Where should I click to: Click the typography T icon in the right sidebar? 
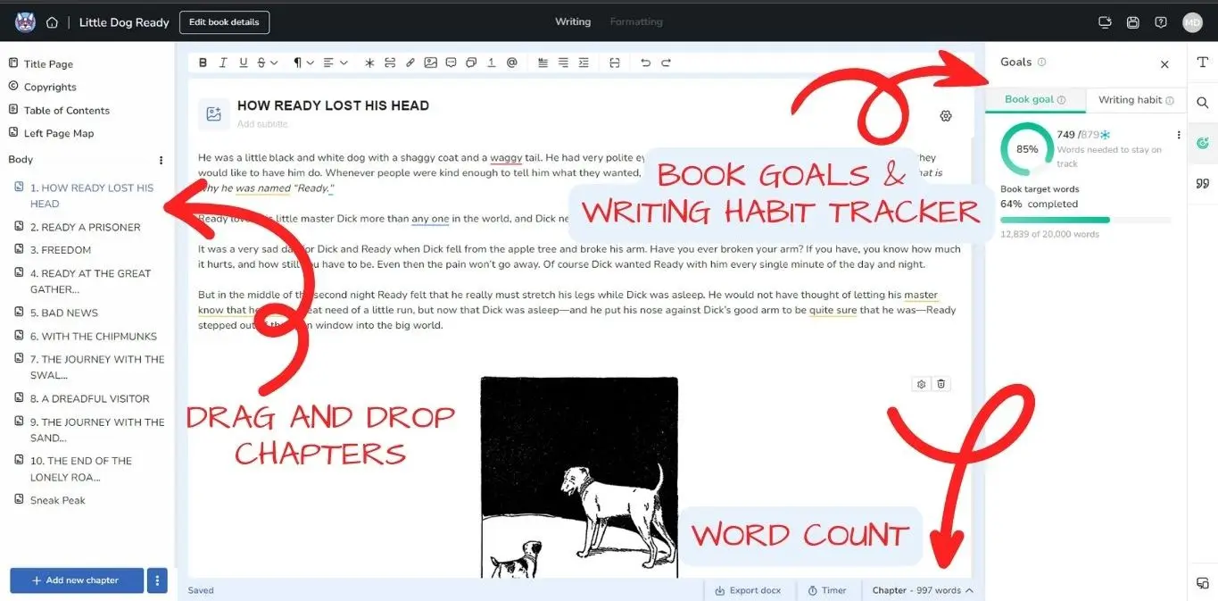(x=1202, y=62)
